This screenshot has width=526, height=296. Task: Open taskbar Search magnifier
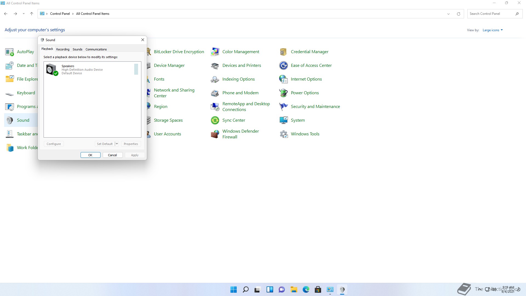(x=246, y=289)
